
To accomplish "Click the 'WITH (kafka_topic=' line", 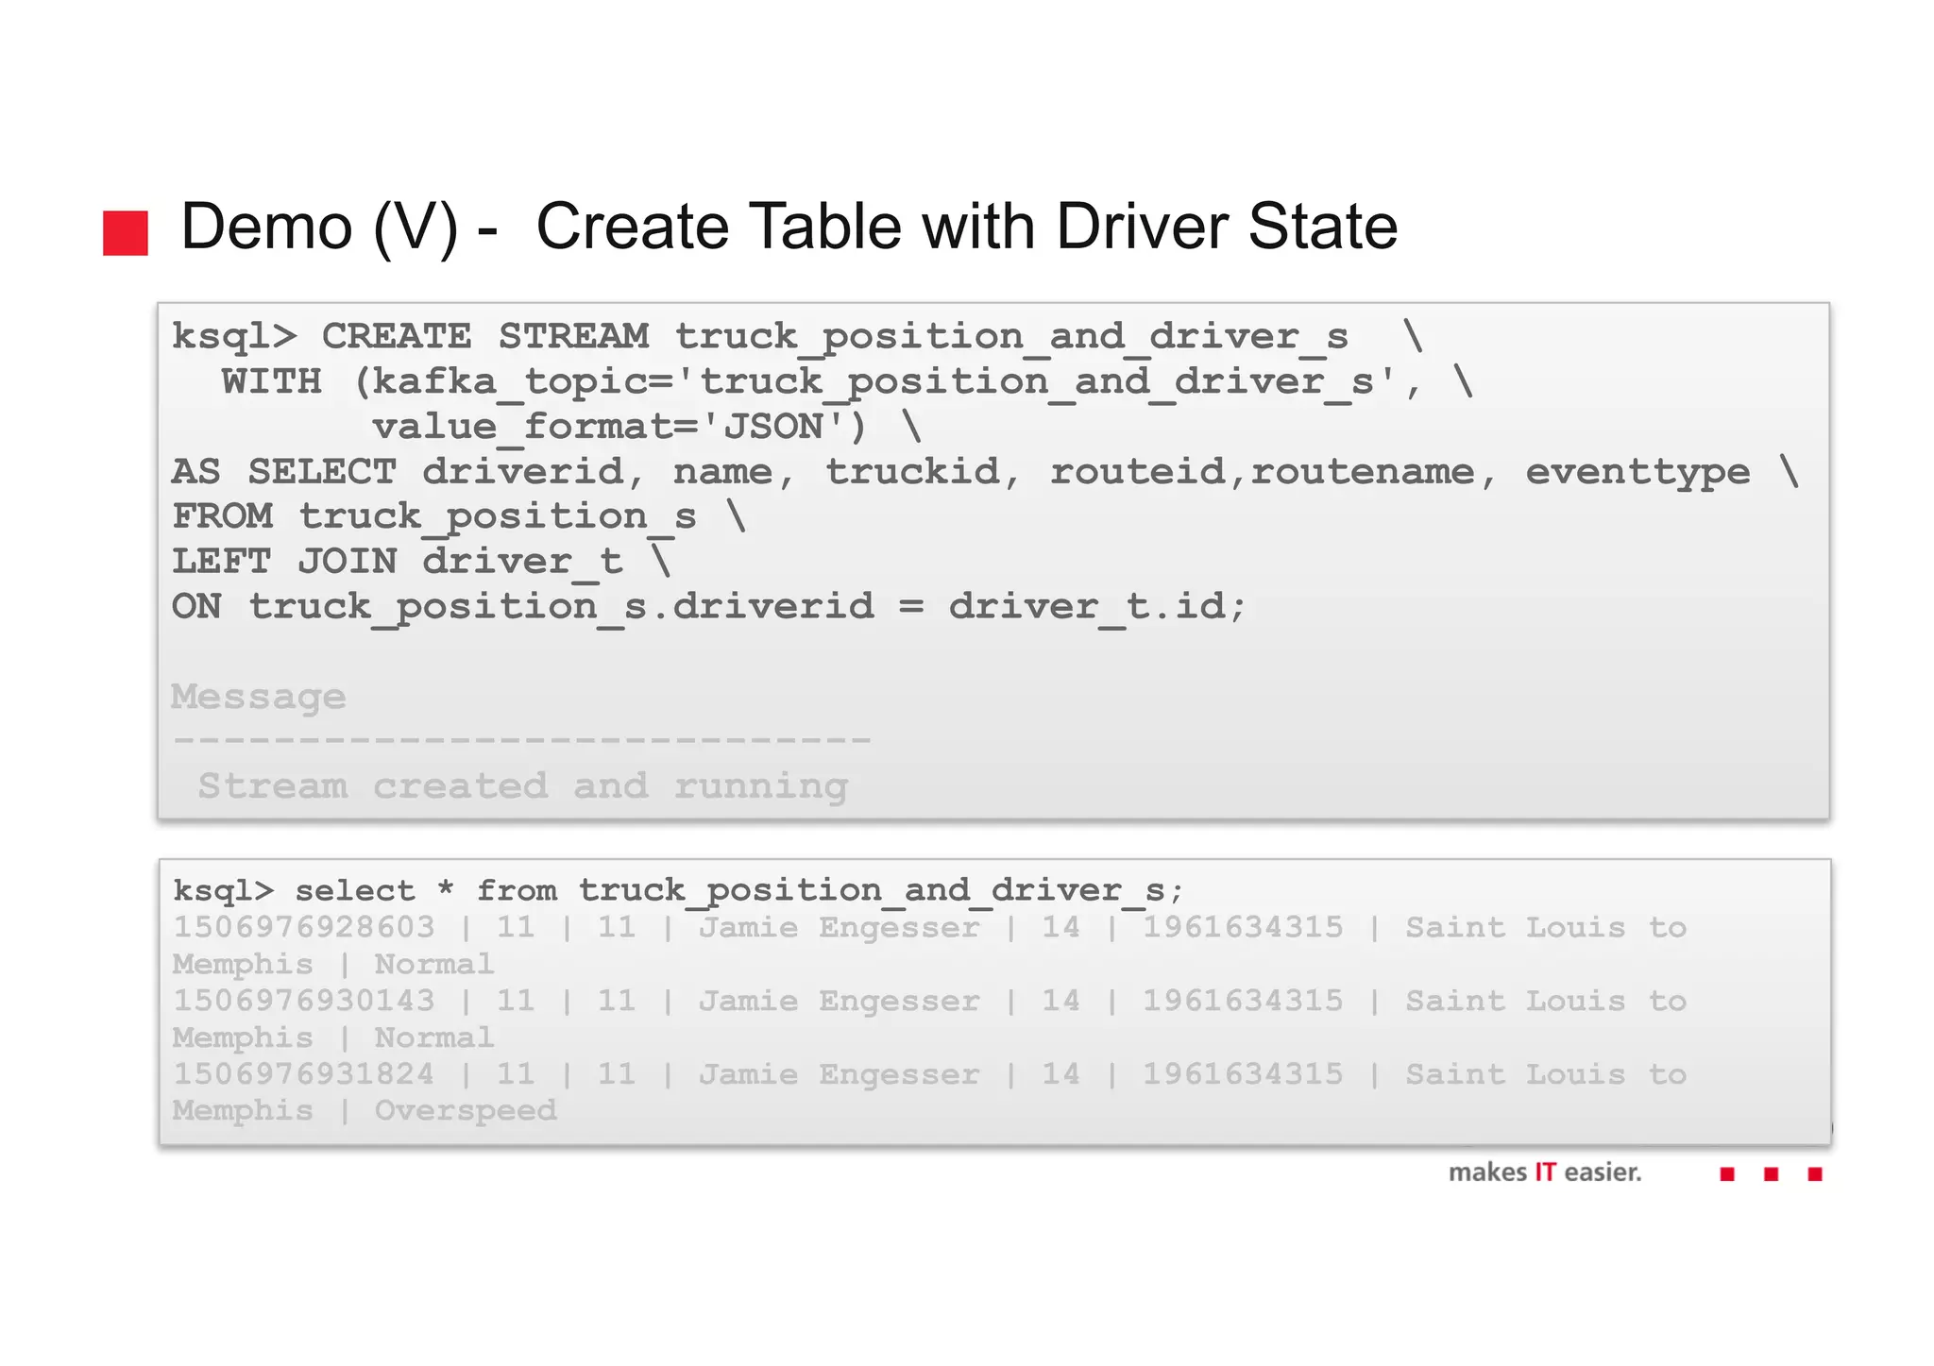I will tap(847, 382).
